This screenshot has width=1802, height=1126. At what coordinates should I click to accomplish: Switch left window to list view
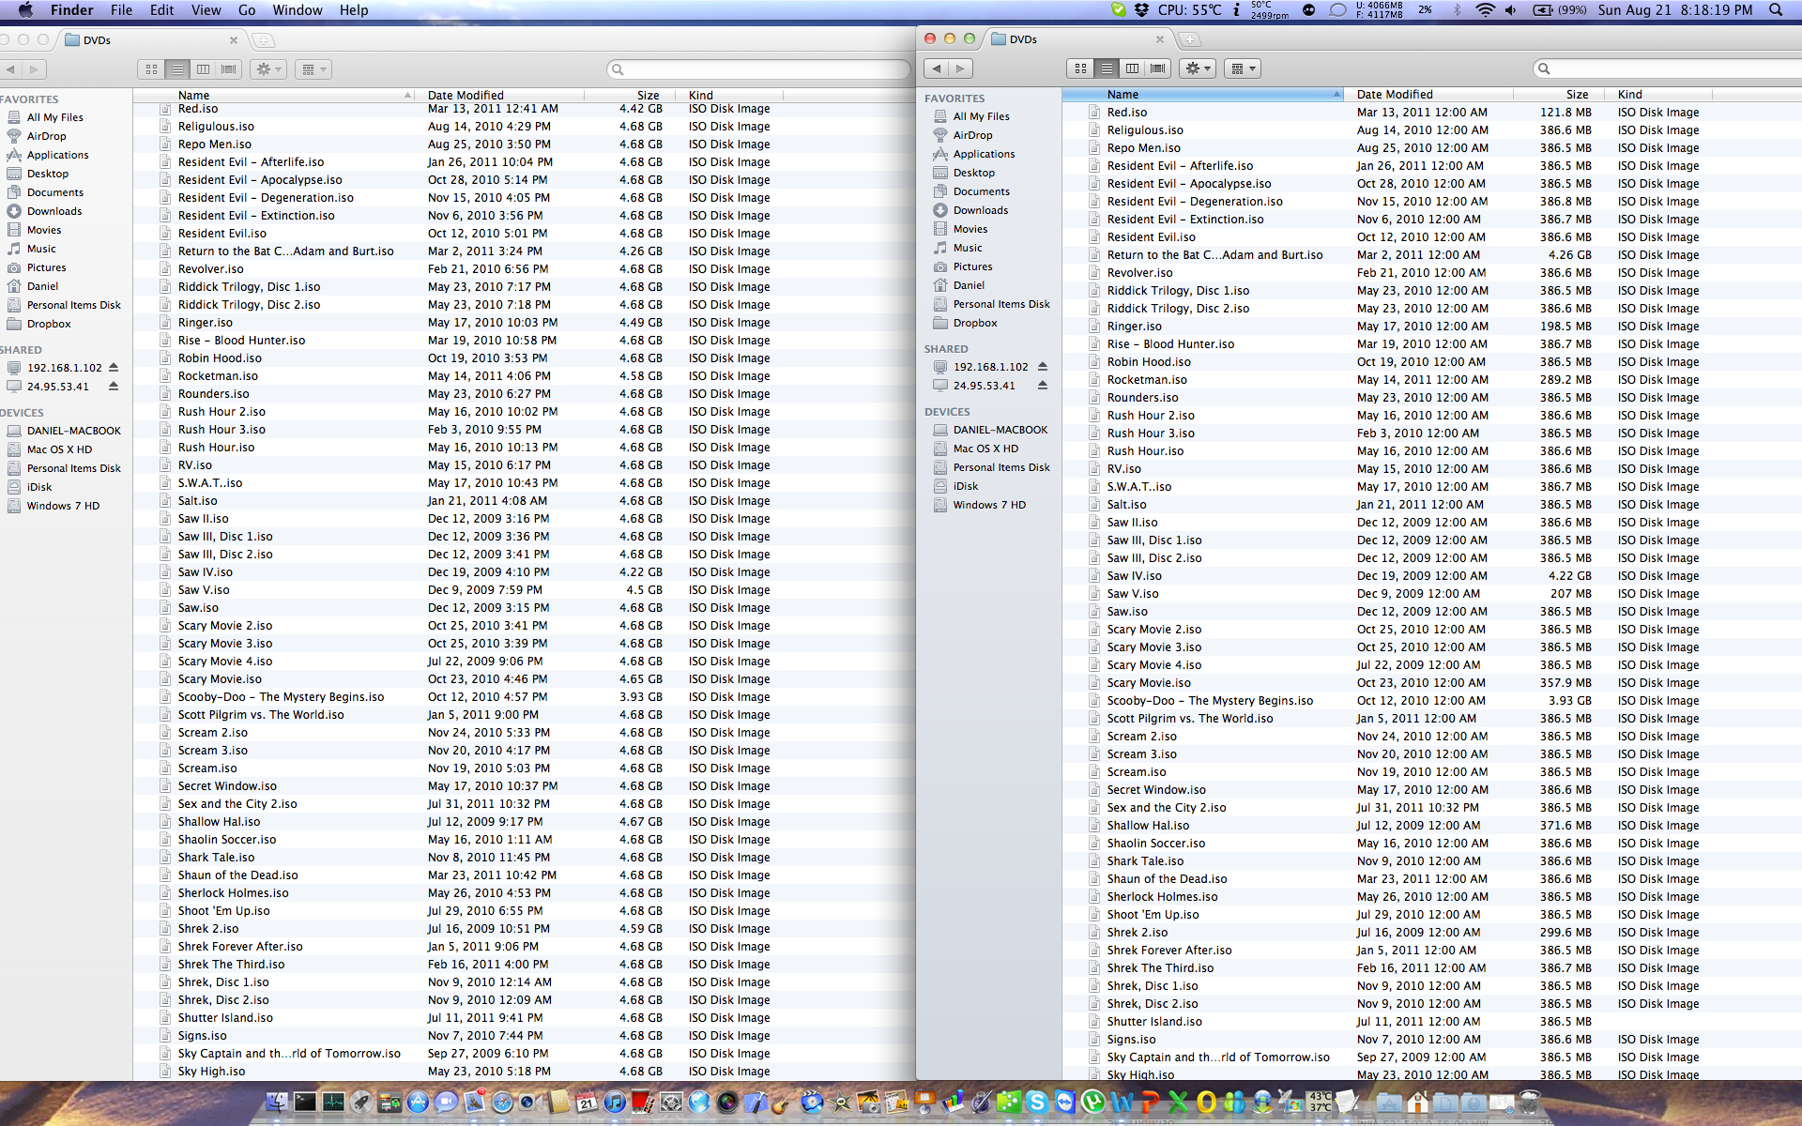tap(177, 69)
